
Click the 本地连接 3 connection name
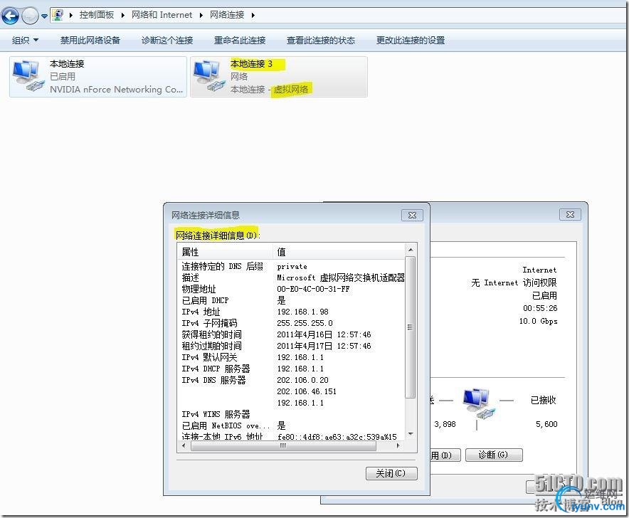[x=251, y=64]
